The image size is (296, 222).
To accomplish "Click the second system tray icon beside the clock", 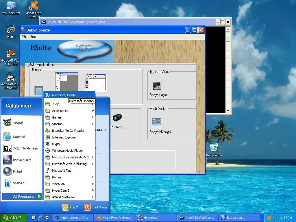I will (275, 218).
